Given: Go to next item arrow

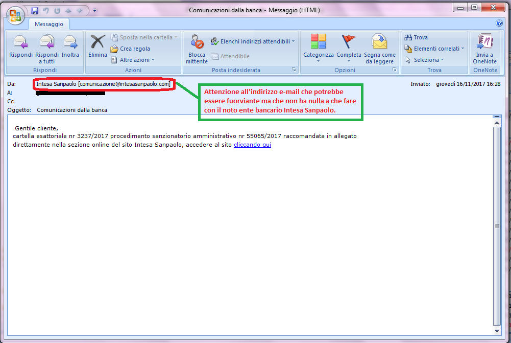Looking at the screenshot, I should pyautogui.click(x=79, y=10).
